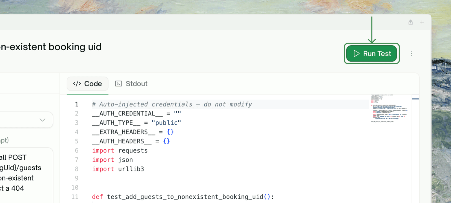Click the 'import requests' line
The width and height of the screenshot is (451, 203).
120,151
